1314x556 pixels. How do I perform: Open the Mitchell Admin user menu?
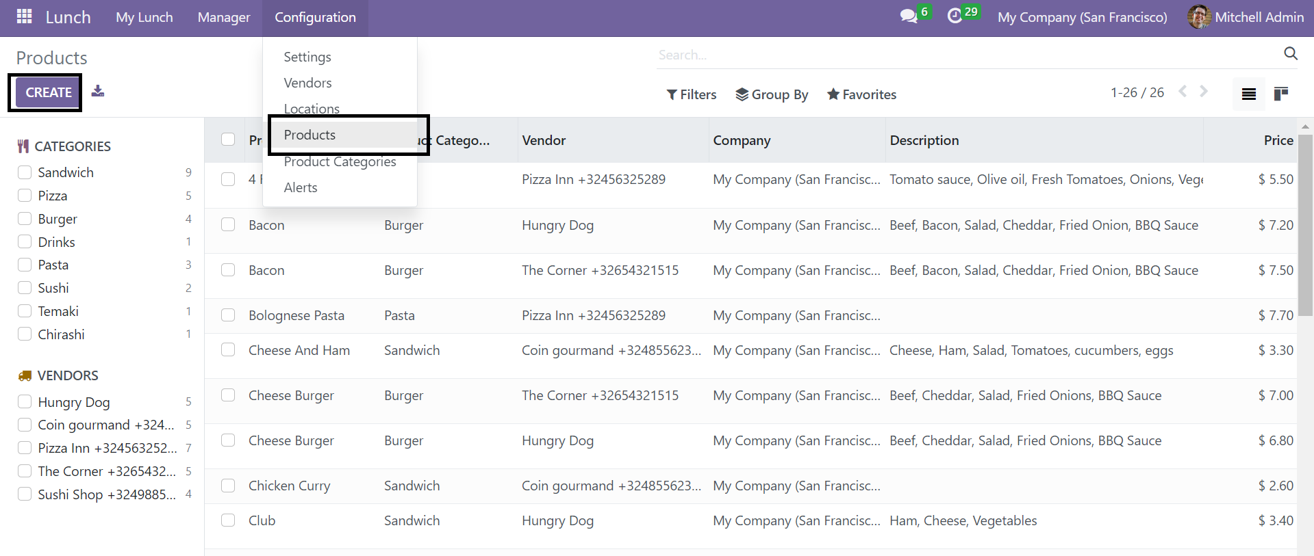click(1246, 17)
